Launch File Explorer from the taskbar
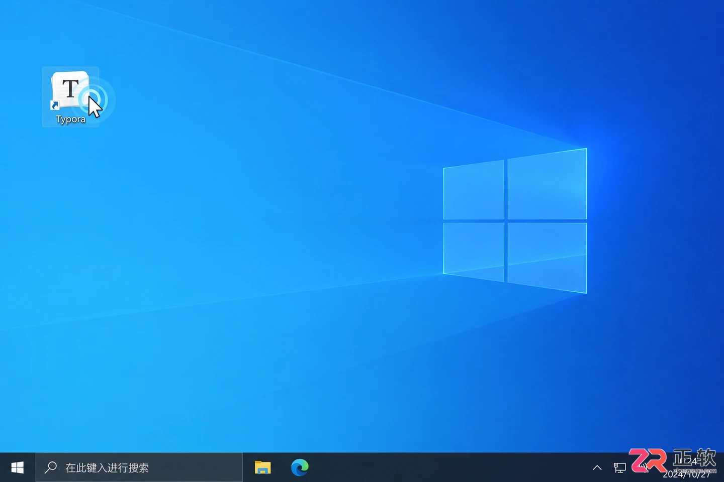Image resolution: width=724 pixels, height=482 pixels. (262, 467)
